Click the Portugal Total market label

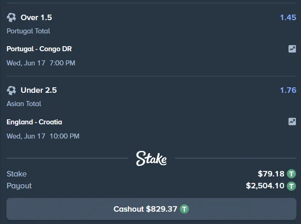tap(28, 31)
